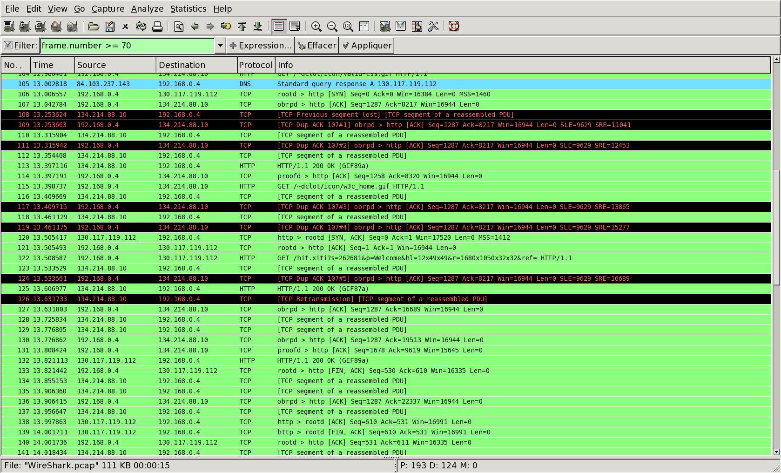781x473 pixels.
Task: Click status bar File WireShark.pcap text
Action: [x=87, y=466]
